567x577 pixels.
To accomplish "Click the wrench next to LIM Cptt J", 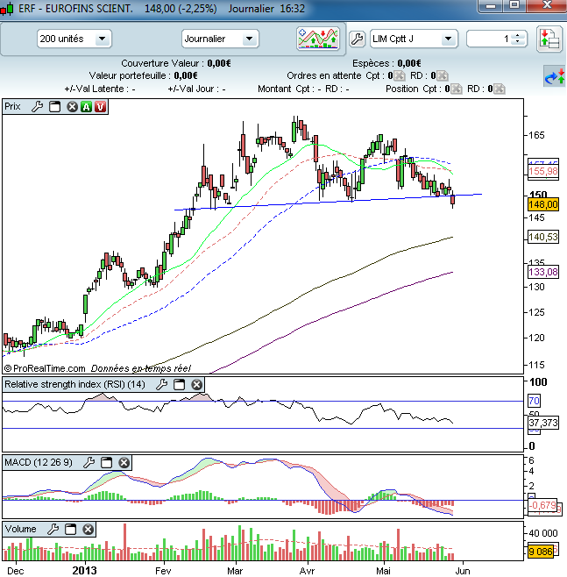I will (x=357, y=39).
